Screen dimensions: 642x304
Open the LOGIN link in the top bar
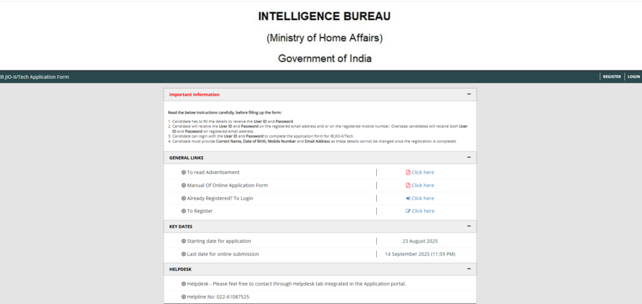click(x=633, y=77)
